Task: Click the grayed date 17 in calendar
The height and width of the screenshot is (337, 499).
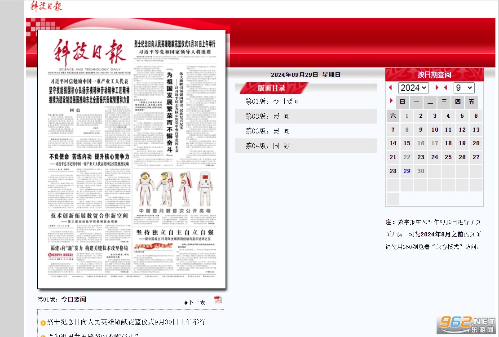Action: 435,143
